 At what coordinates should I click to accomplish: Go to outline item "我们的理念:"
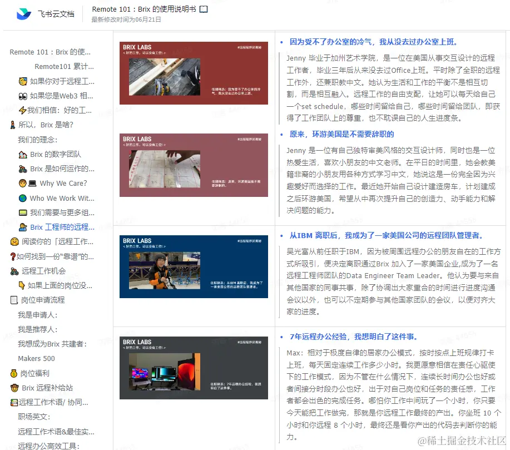[38, 140]
